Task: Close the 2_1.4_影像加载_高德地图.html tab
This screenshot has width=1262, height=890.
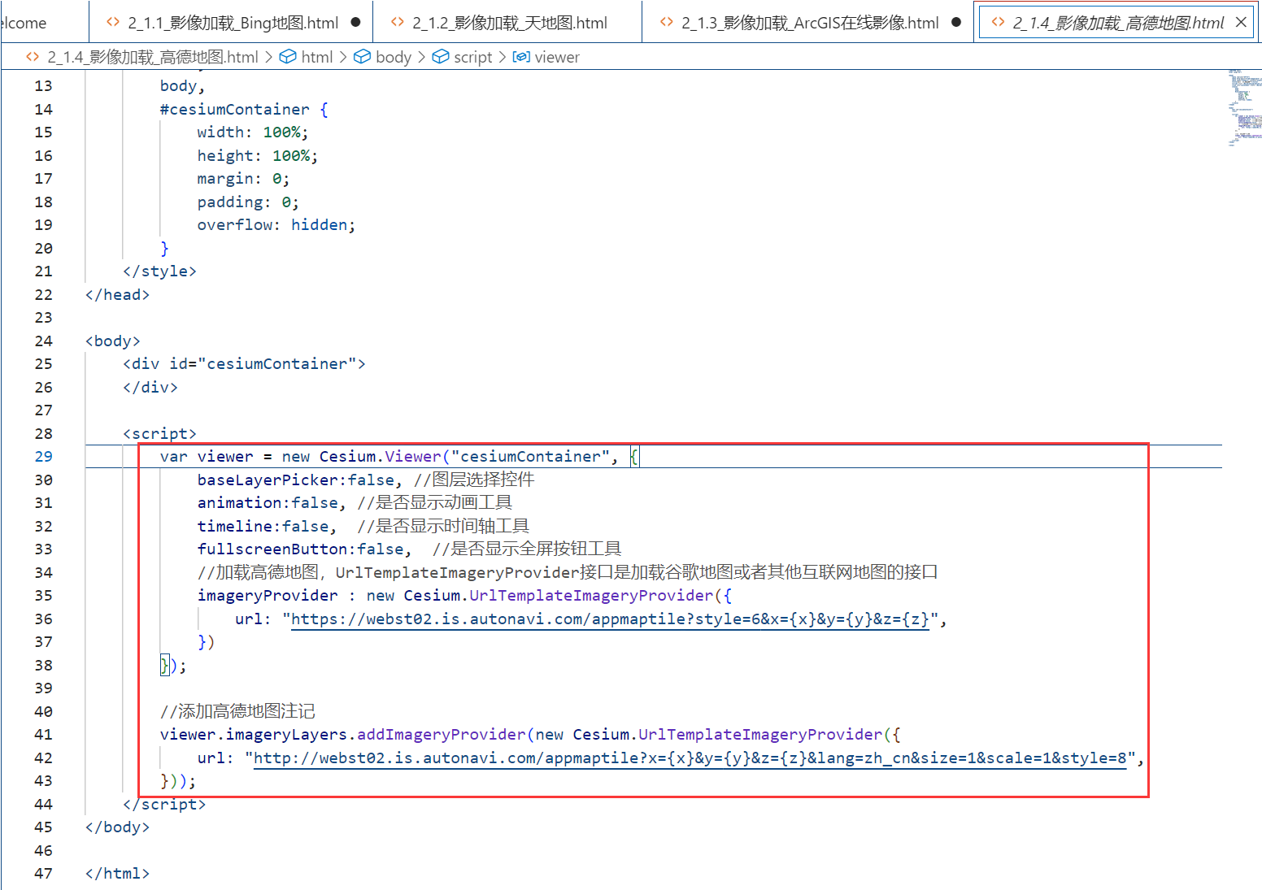Action: click(x=1241, y=22)
